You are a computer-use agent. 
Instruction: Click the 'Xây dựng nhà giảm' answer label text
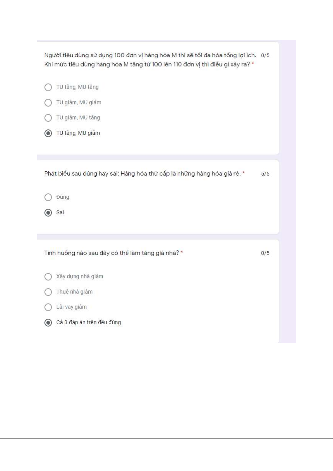tap(80, 276)
